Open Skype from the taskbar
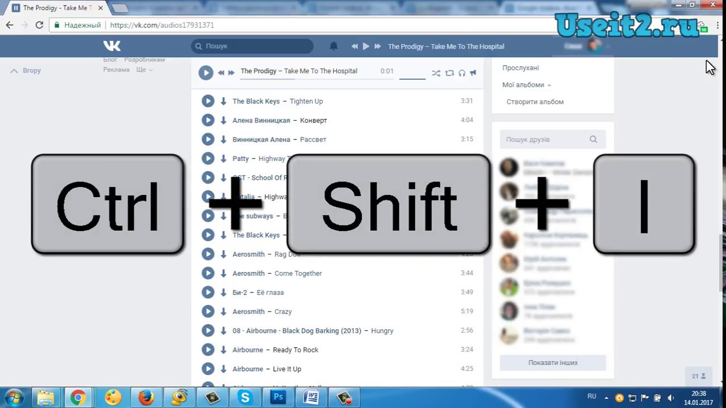 (245, 398)
